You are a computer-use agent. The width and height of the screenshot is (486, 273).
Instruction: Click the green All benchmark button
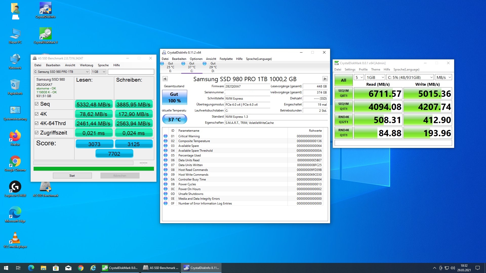tap(343, 80)
